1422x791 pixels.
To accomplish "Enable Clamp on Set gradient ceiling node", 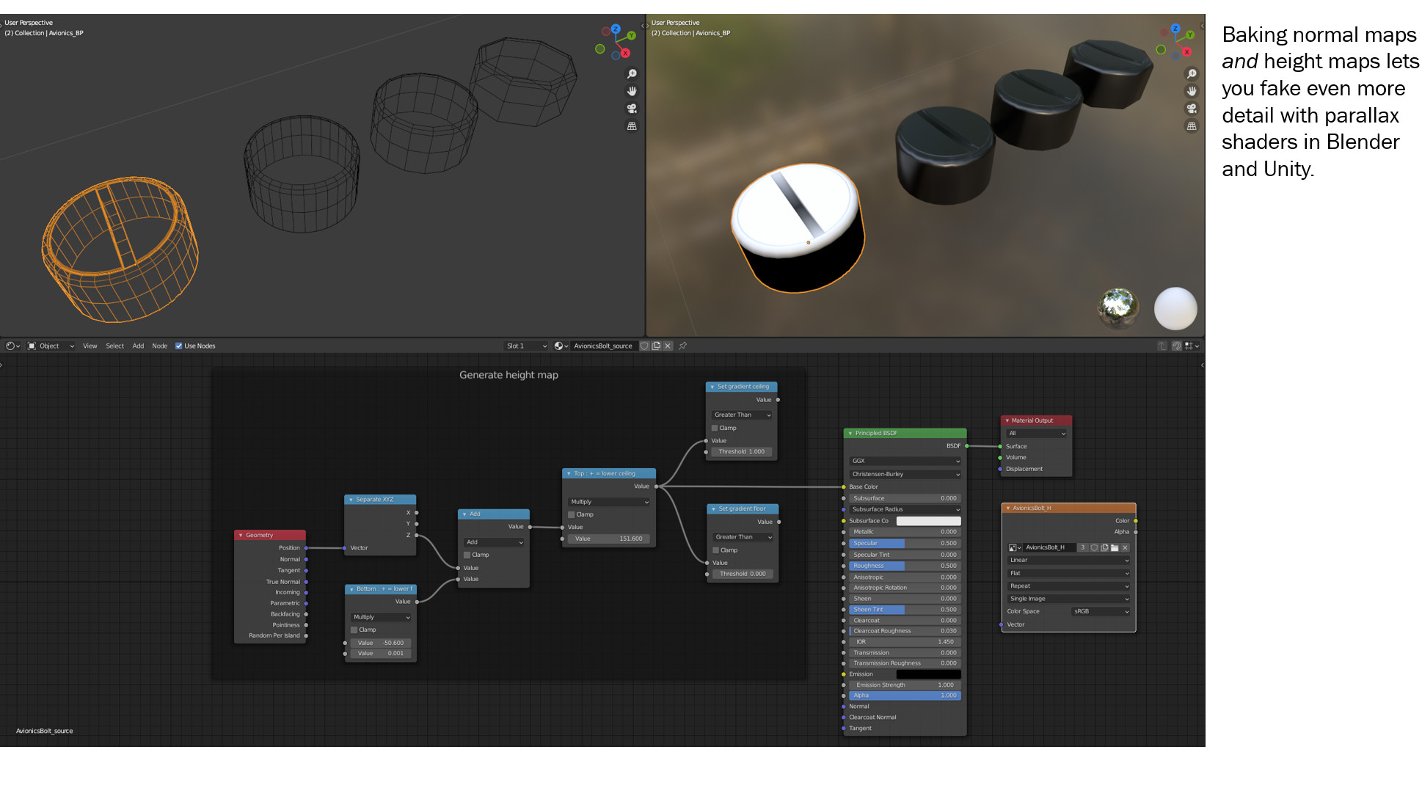I will pyautogui.click(x=715, y=428).
